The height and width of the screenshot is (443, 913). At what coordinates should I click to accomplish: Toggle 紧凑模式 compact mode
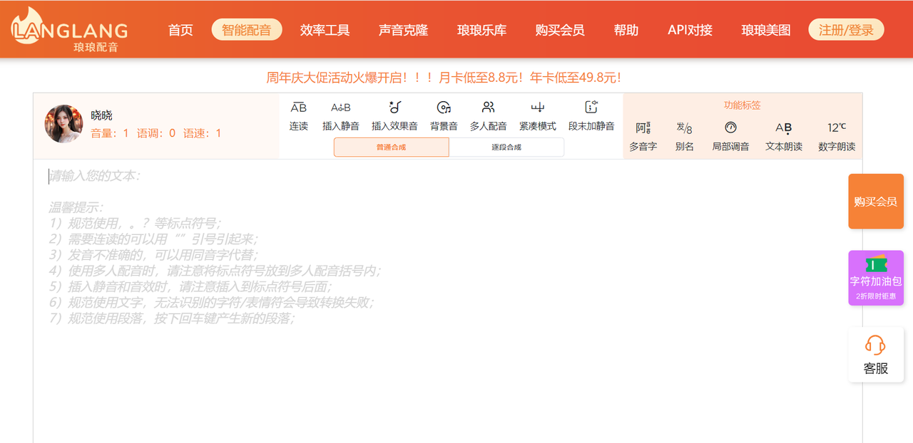point(537,116)
